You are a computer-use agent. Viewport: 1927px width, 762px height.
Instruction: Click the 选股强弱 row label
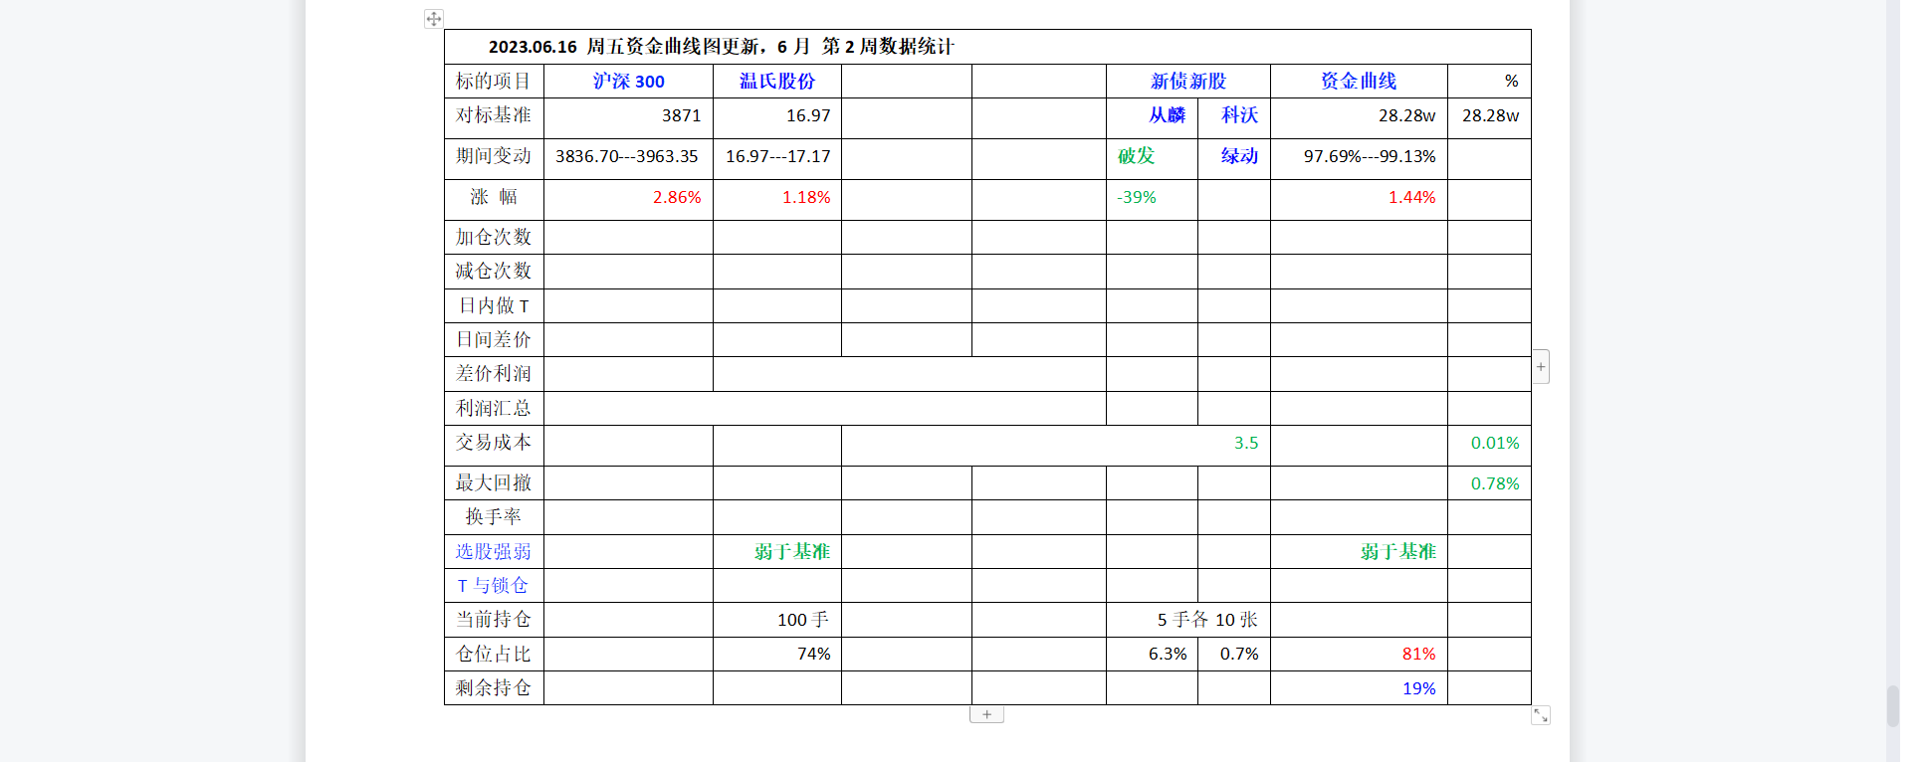point(494,552)
